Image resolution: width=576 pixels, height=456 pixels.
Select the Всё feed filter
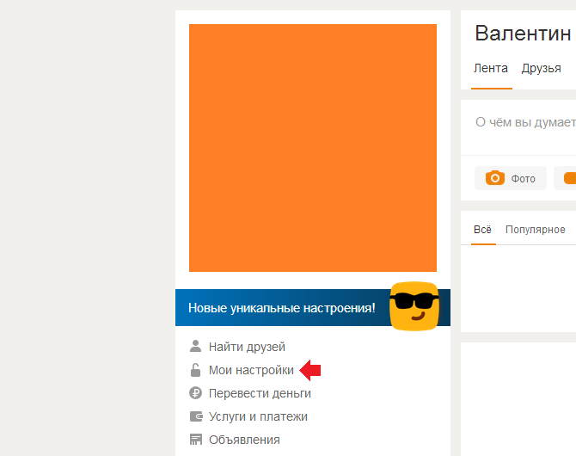click(482, 230)
